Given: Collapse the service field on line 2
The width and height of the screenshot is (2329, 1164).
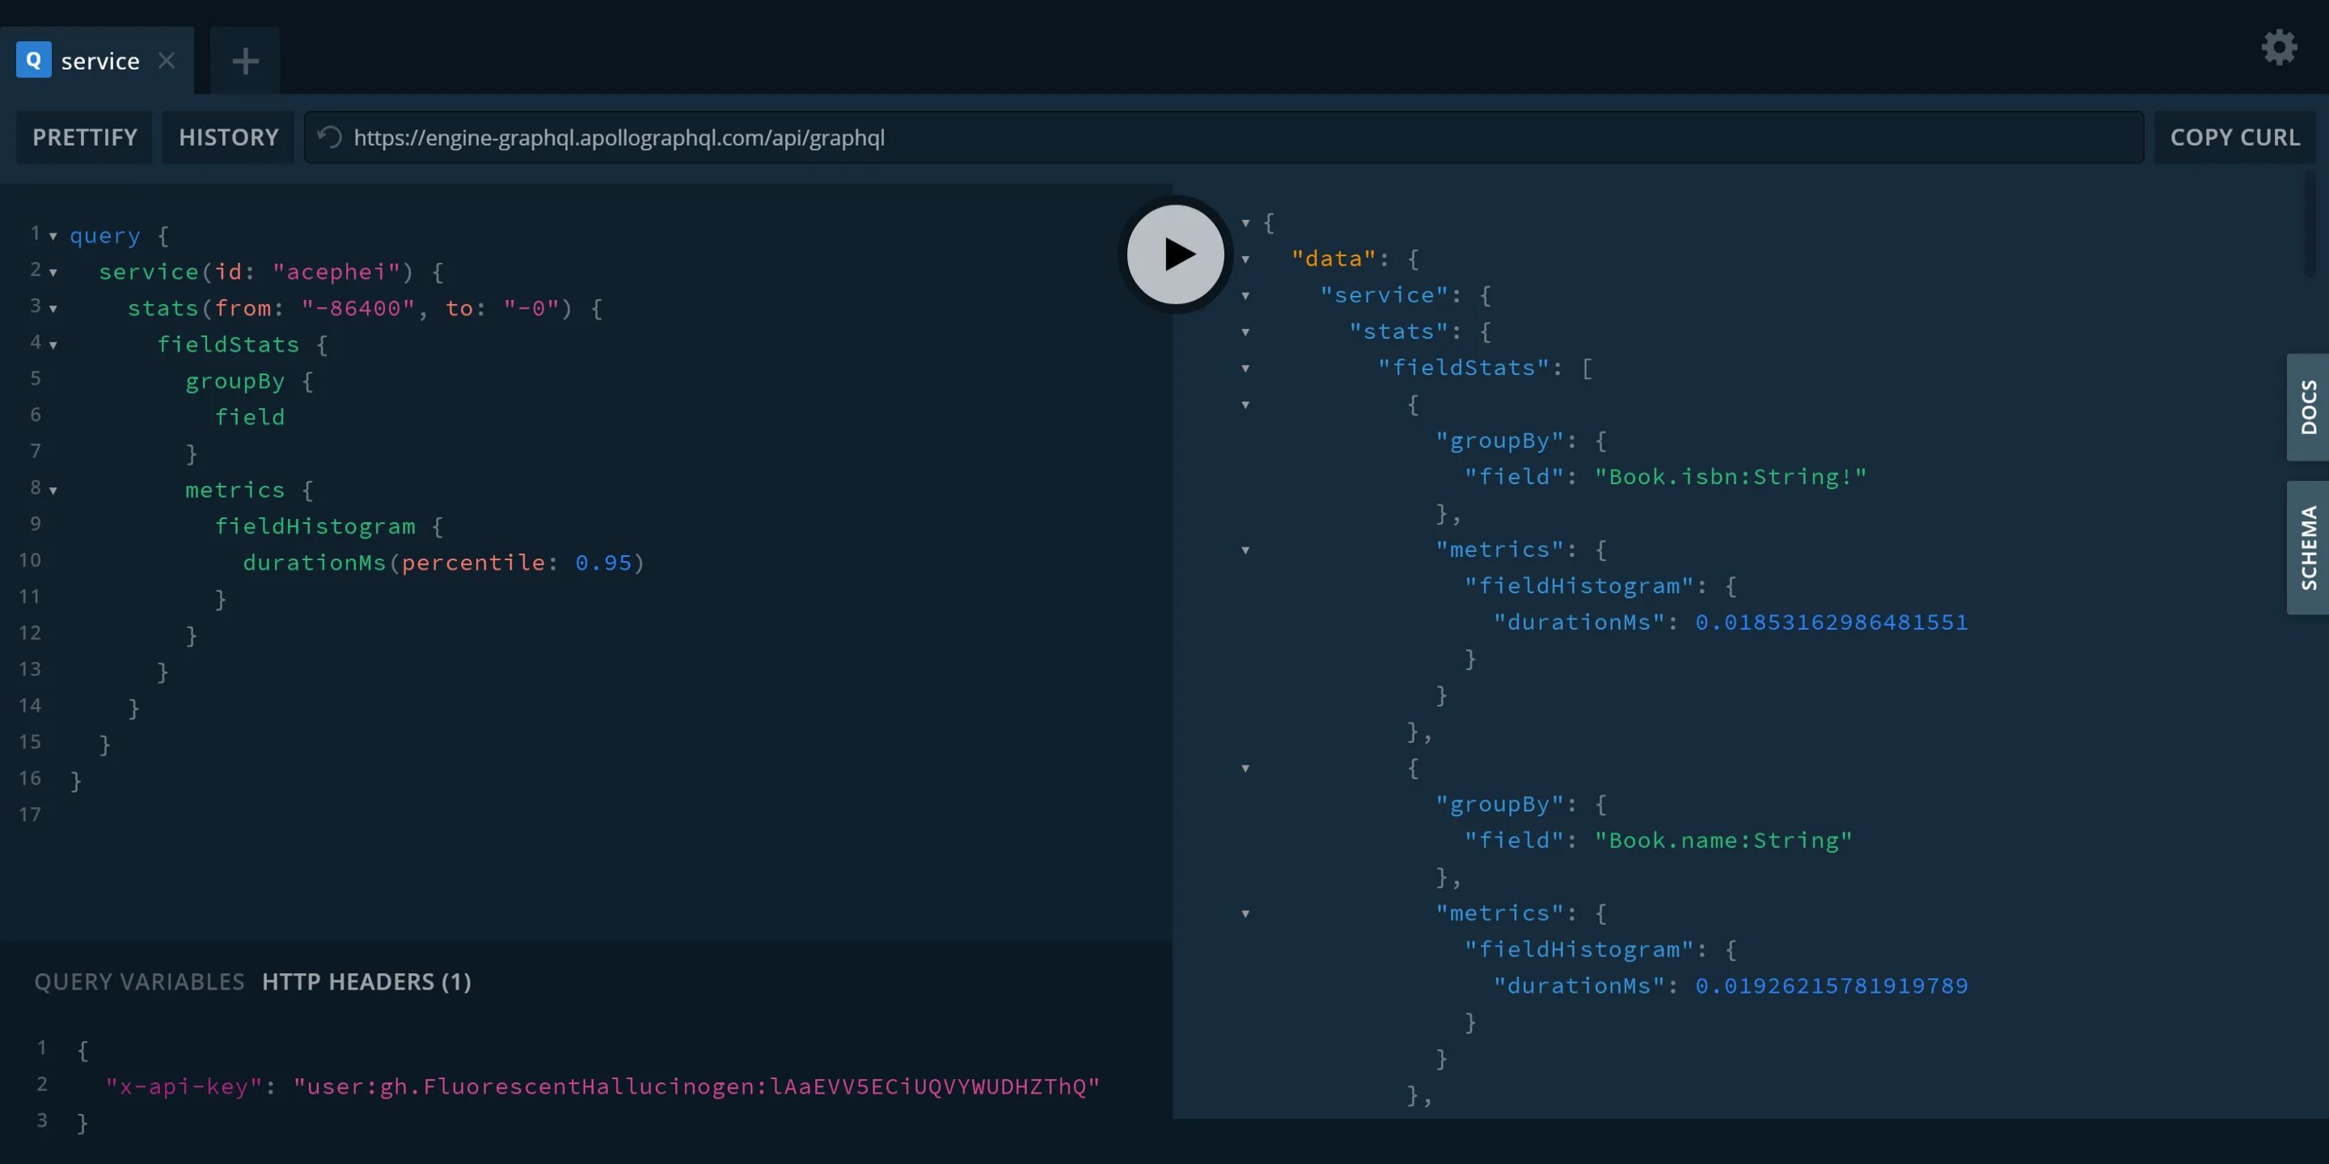Looking at the screenshot, I should [53, 273].
